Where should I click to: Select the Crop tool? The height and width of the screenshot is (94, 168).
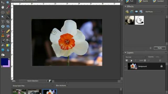(x=8, y=22)
